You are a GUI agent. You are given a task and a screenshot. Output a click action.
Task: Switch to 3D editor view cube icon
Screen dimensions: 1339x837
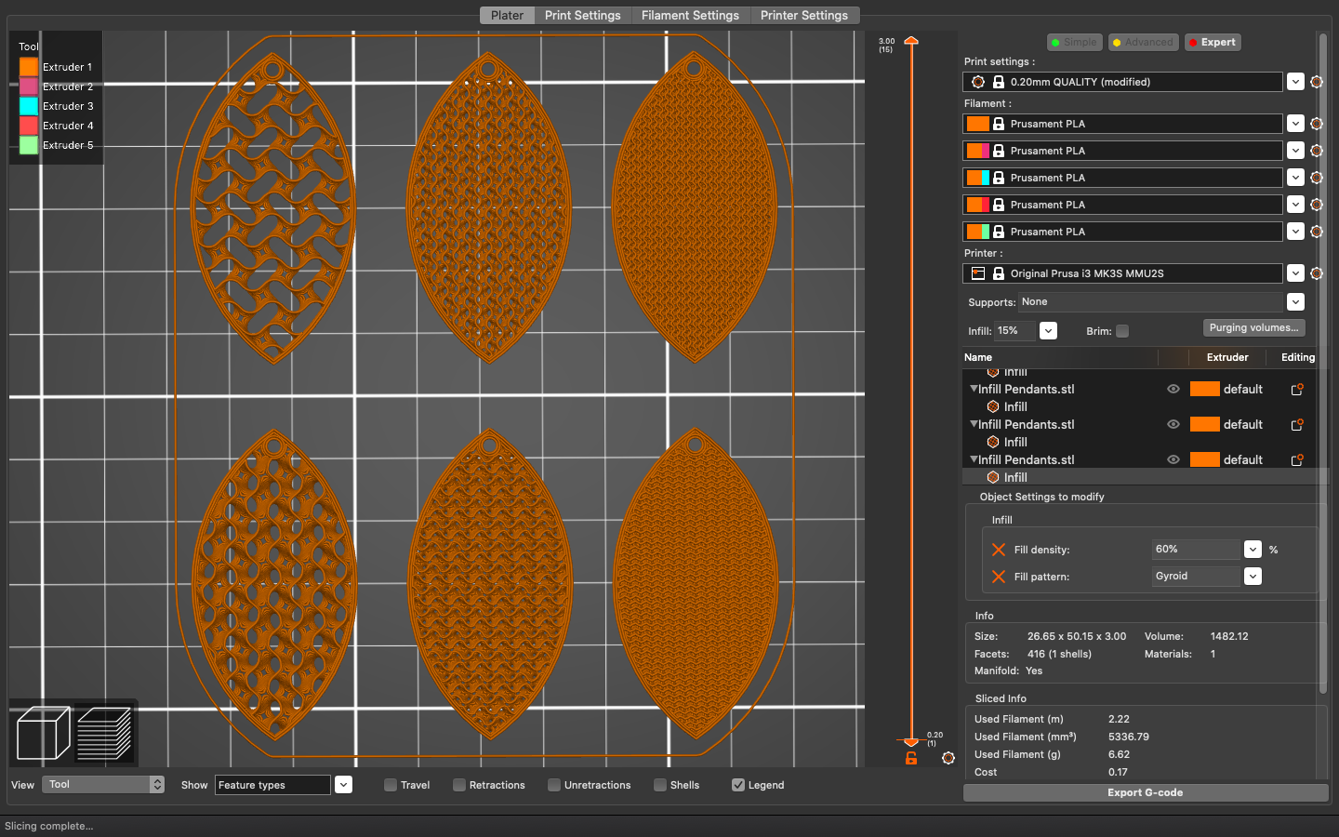point(43,734)
